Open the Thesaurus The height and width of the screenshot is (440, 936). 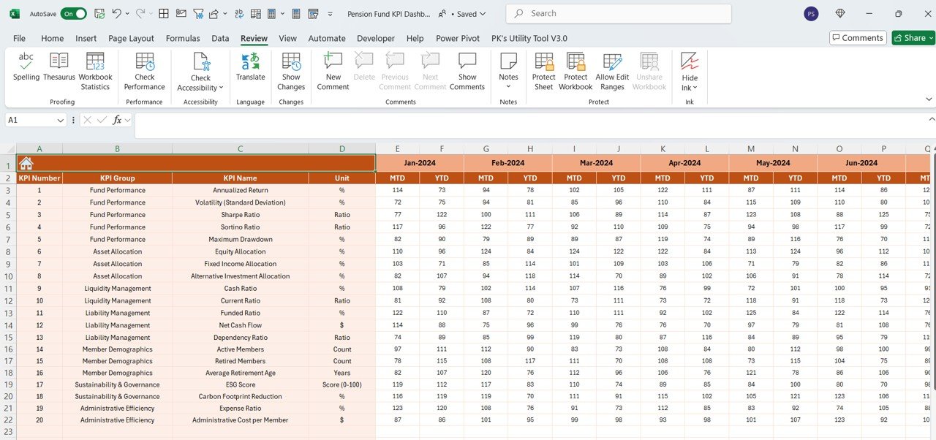[x=59, y=67]
